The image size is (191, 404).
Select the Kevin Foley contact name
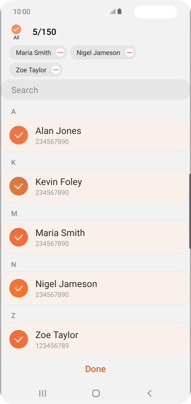58,182
